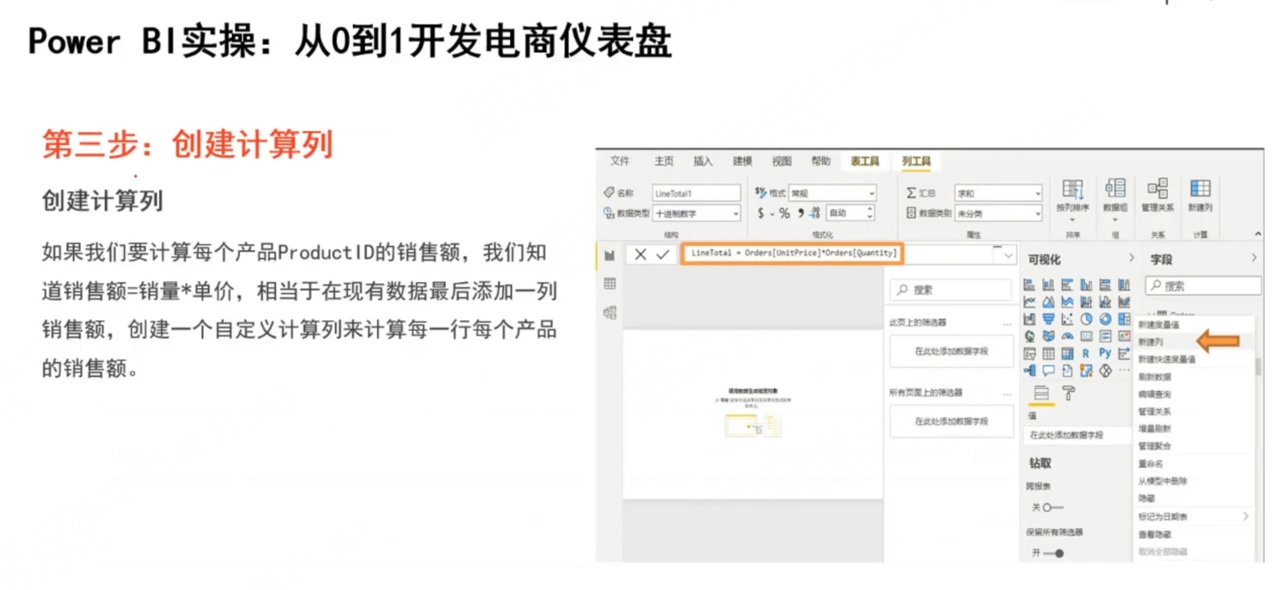Select the stacked bar chart visual
The width and height of the screenshot is (1280, 590).
(x=1029, y=285)
